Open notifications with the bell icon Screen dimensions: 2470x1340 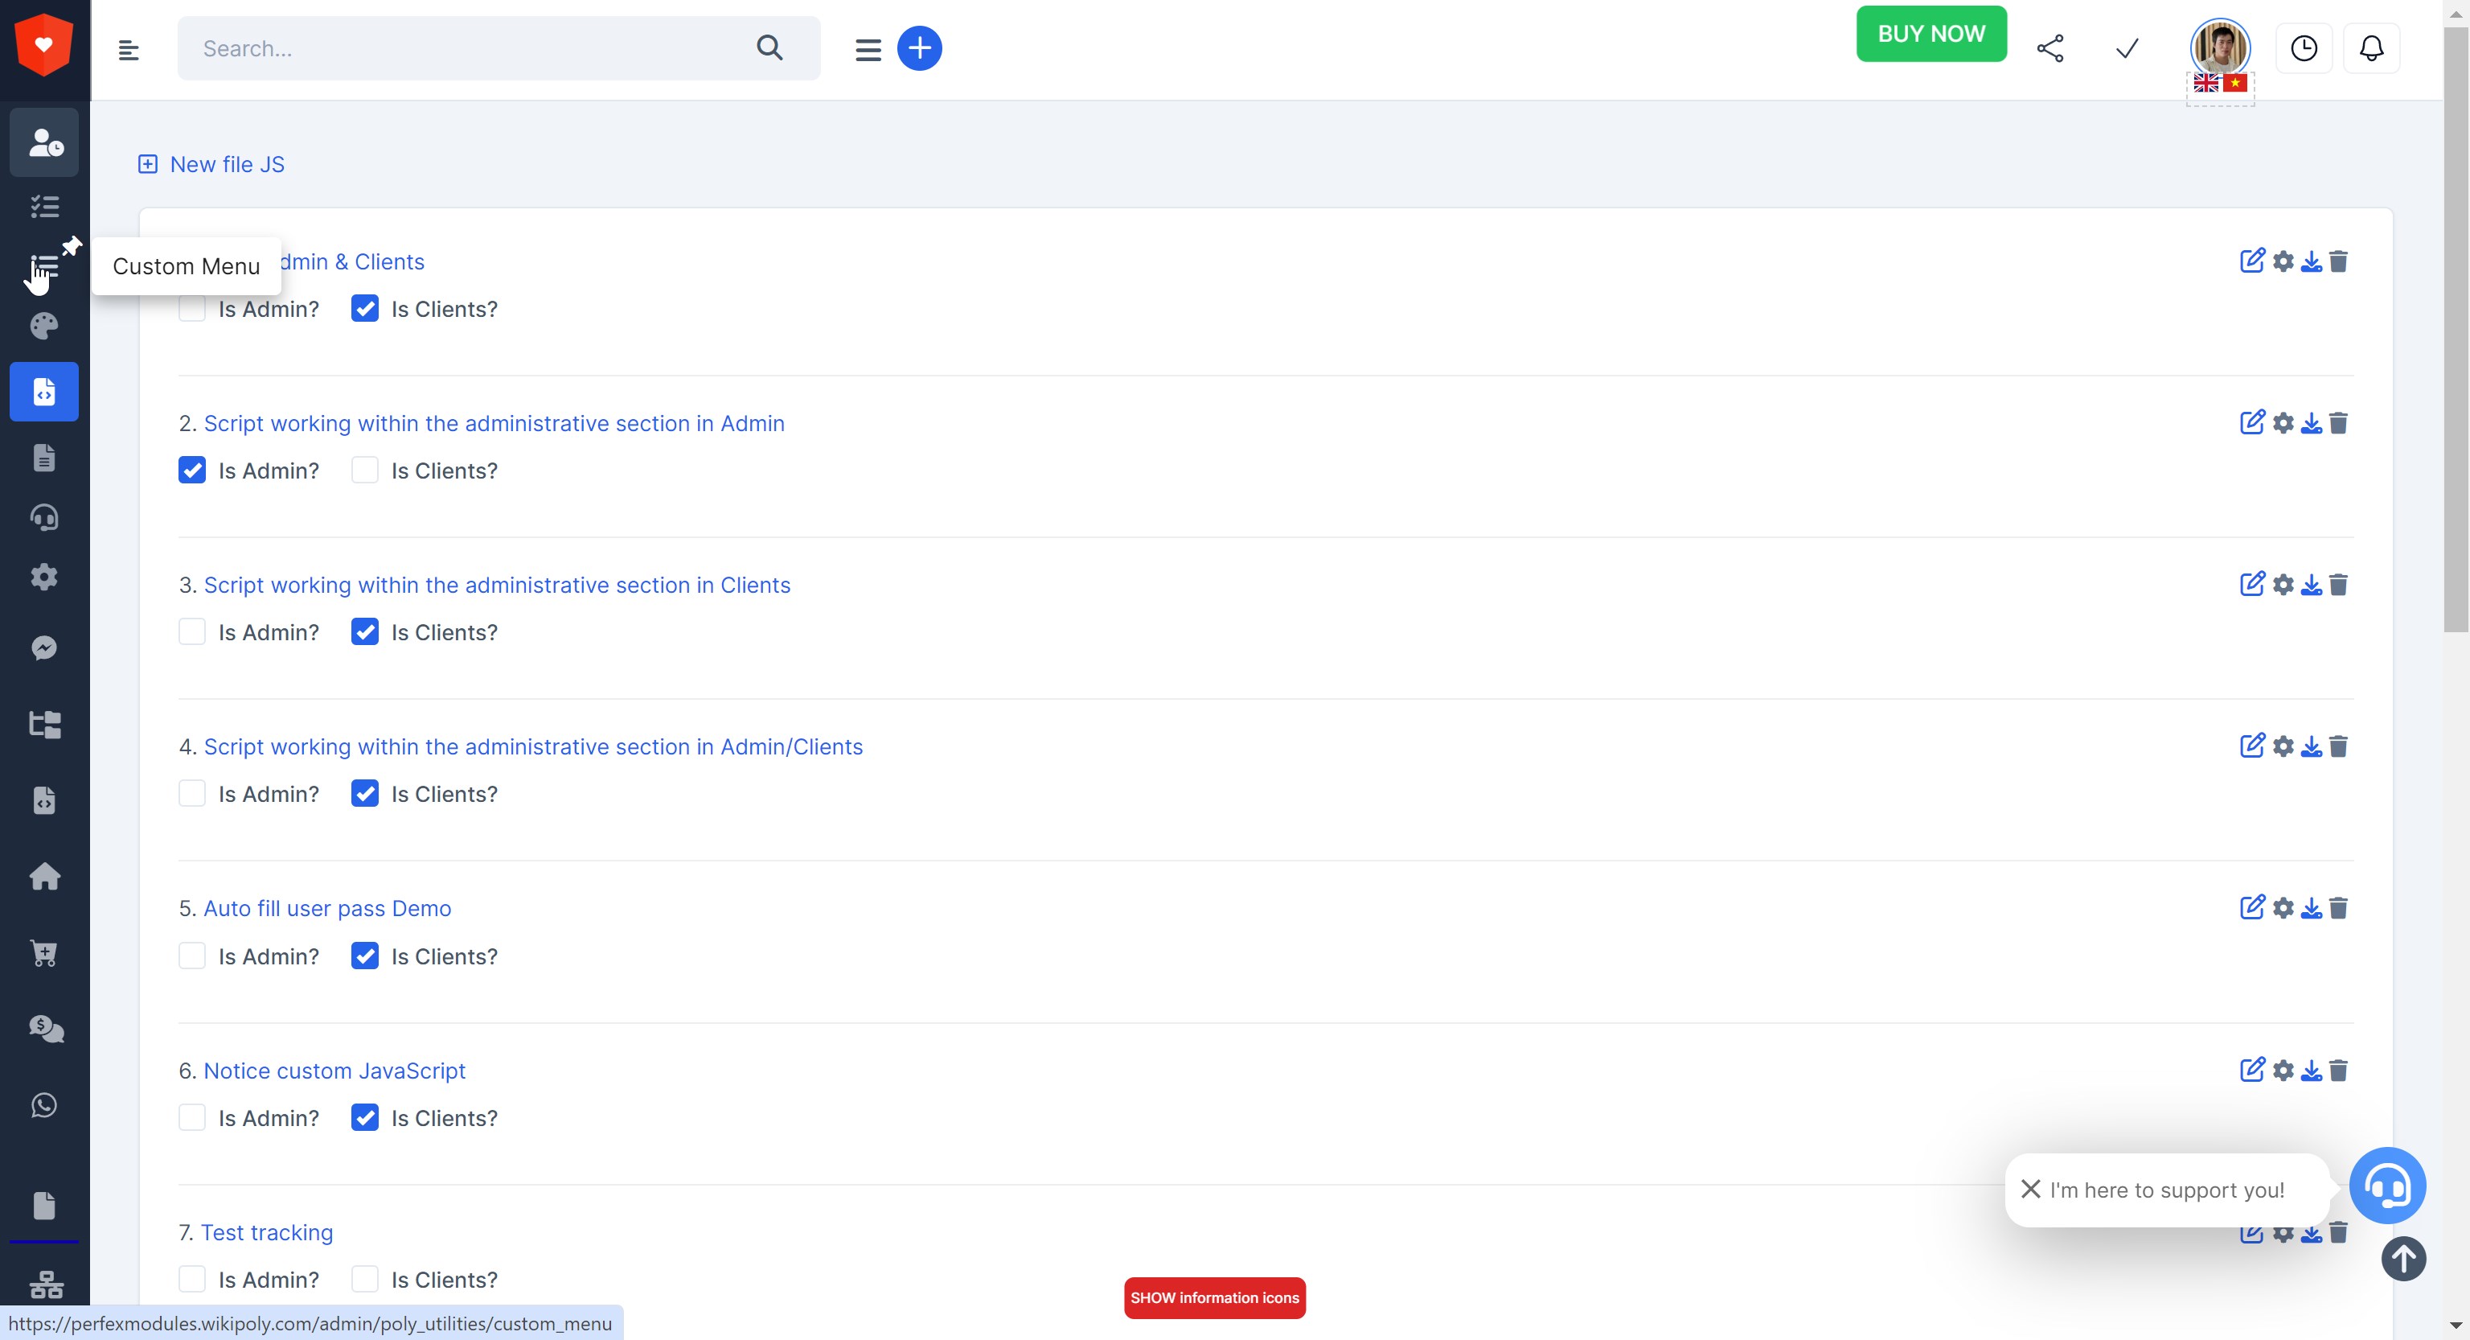2371,47
